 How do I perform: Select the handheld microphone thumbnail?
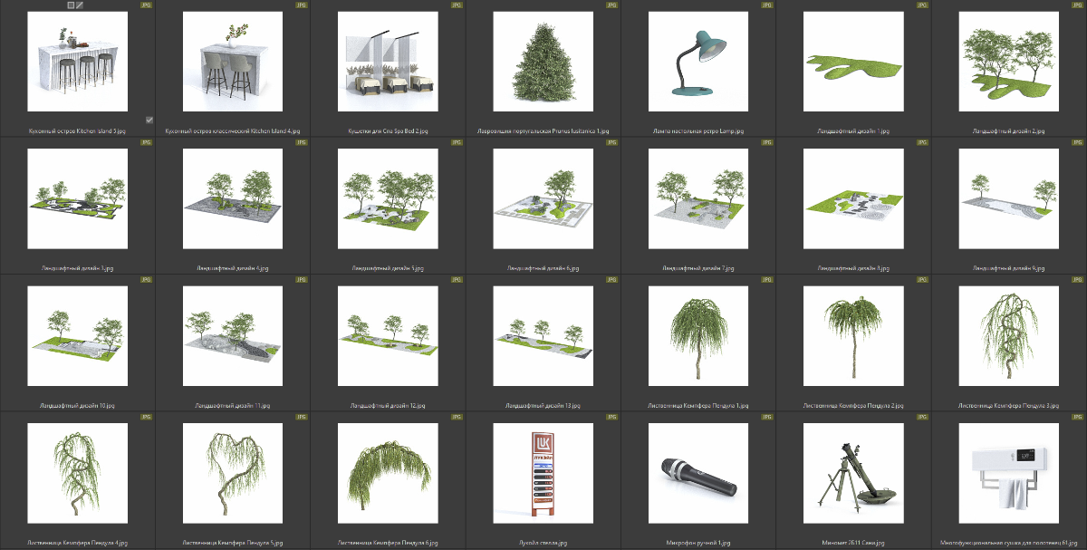[x=697, y=474]
